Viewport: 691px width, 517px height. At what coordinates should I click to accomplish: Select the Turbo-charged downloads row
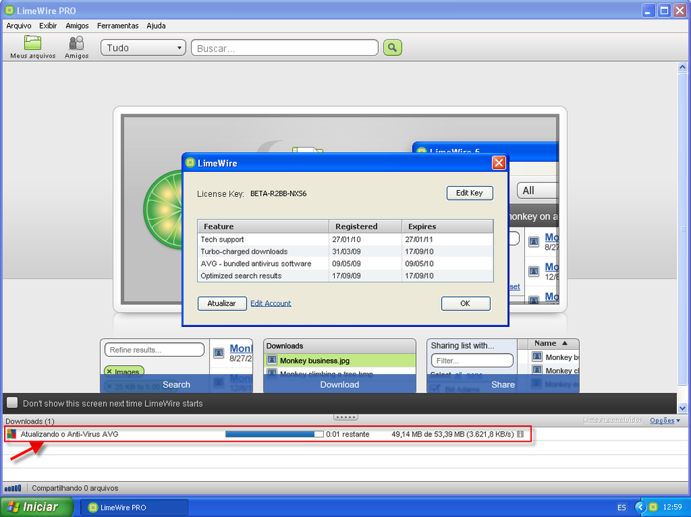pyautogui.click(x=345, y=252)
